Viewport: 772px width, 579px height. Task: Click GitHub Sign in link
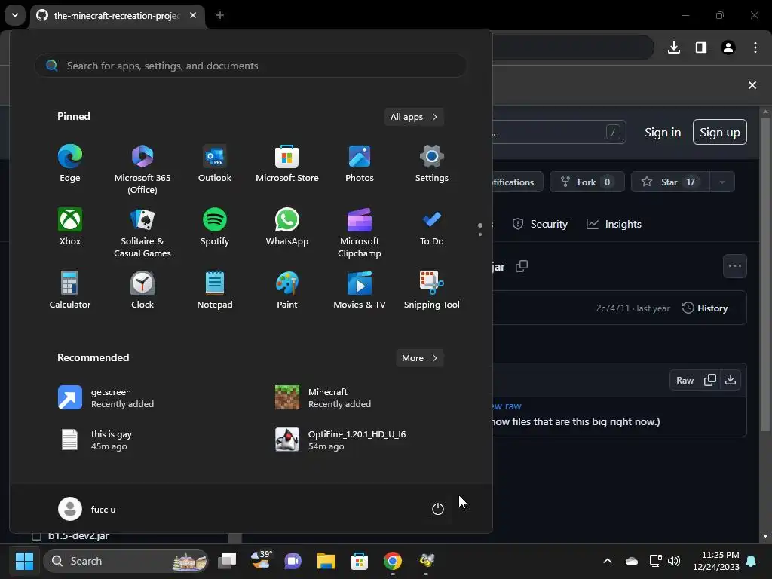tap(663, 133)
